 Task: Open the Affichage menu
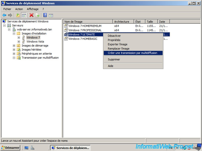[33, 9]
